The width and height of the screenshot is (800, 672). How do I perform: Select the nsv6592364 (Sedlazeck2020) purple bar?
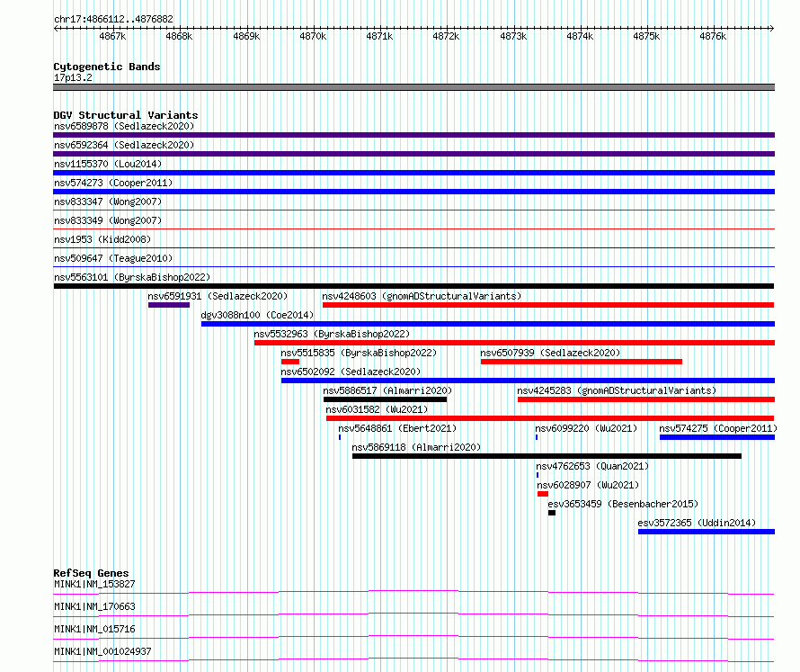click(x=413, y=154)
